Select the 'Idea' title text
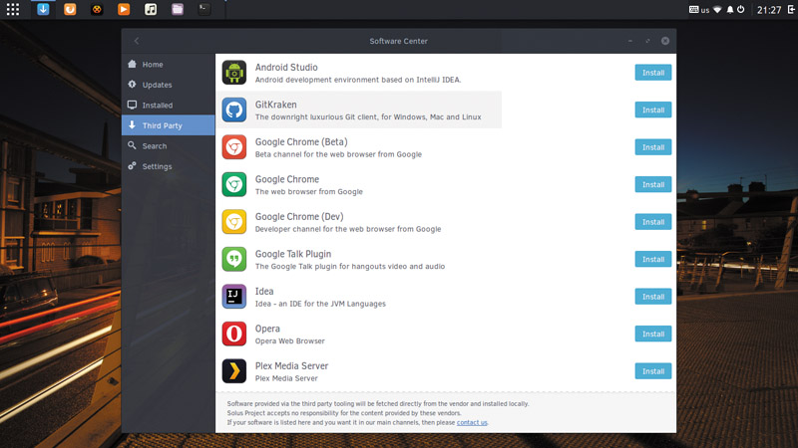 coord(264,291)
